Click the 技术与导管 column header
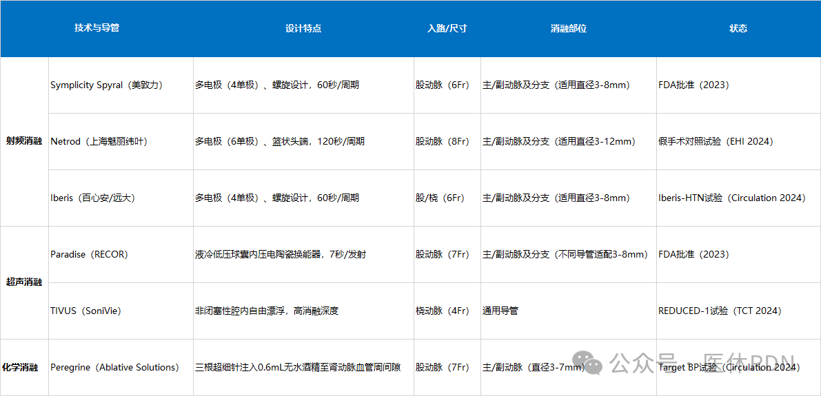821x396 pixels. tap(97, 28)
